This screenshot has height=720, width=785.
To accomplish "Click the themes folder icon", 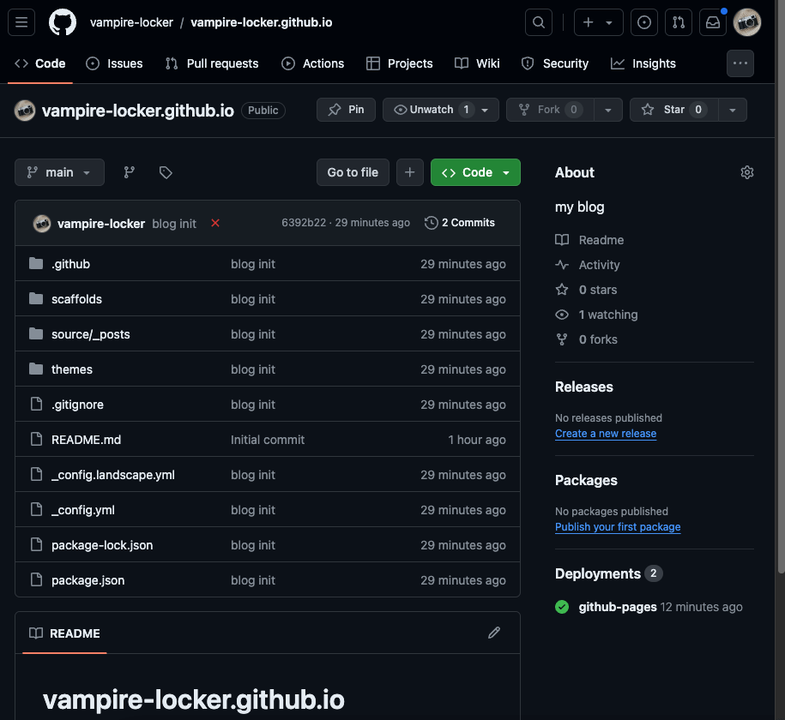I will [x=36, y=369].
